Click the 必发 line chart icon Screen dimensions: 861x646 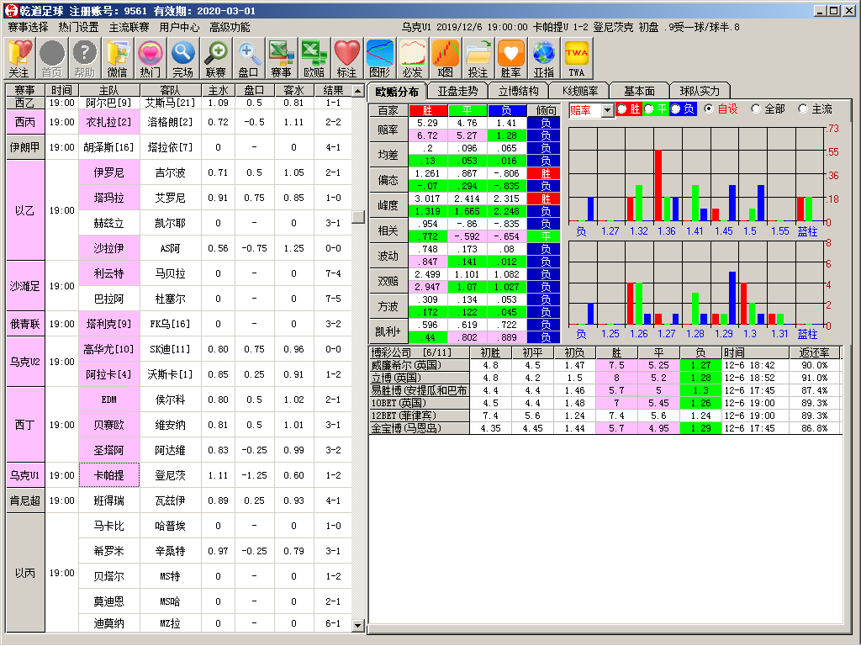(x=412, y=58)
